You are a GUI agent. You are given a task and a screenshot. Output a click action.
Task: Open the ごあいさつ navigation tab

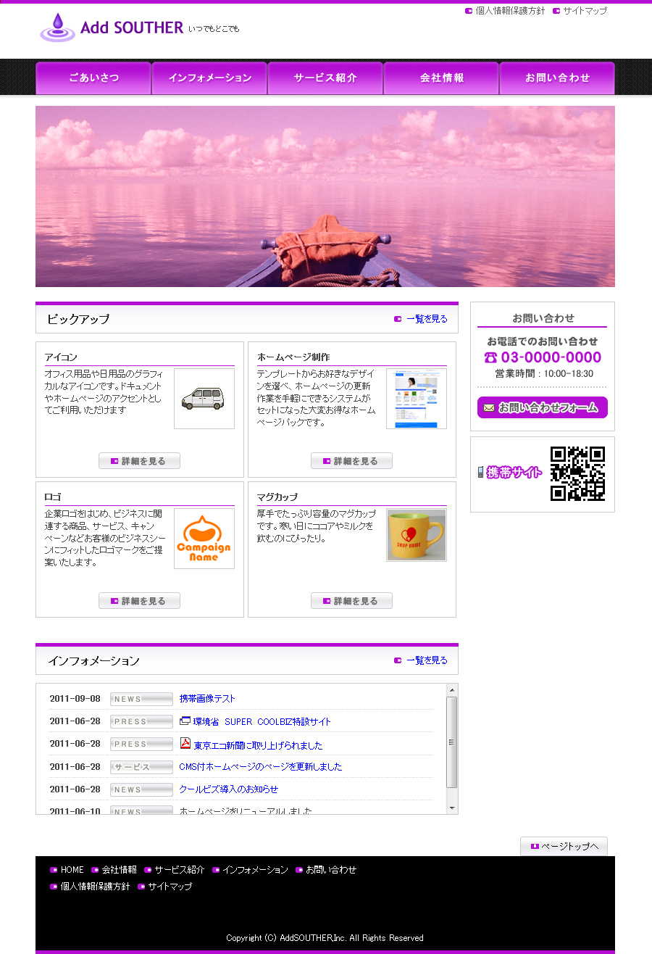click(93, 78)
